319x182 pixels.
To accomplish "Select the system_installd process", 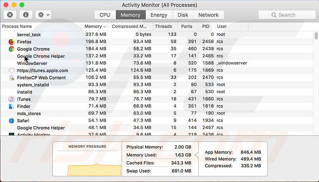I will point(33,85).
